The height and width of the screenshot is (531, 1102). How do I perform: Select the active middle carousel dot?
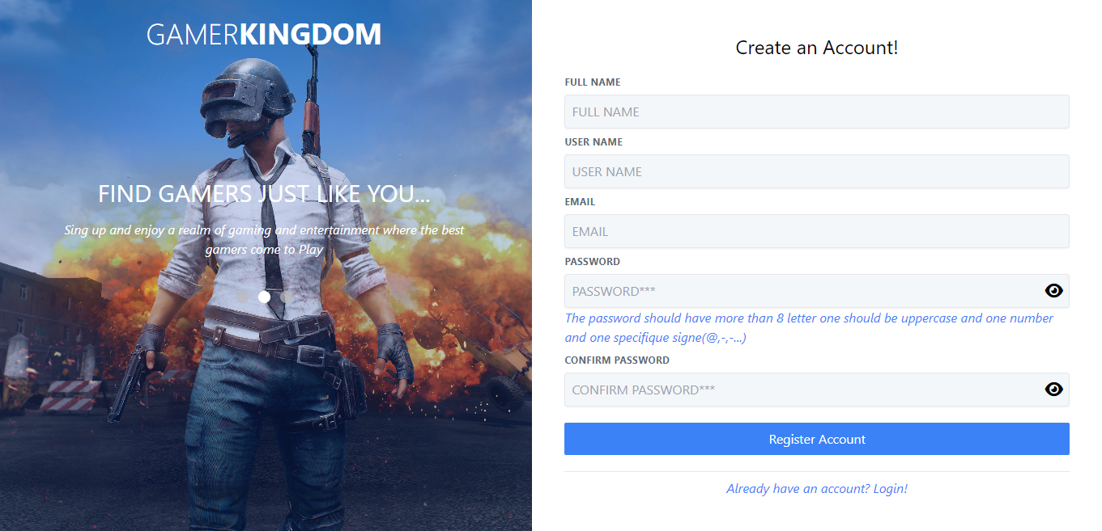[264, 297]
